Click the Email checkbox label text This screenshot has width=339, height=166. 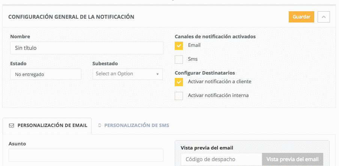(194, 45)
